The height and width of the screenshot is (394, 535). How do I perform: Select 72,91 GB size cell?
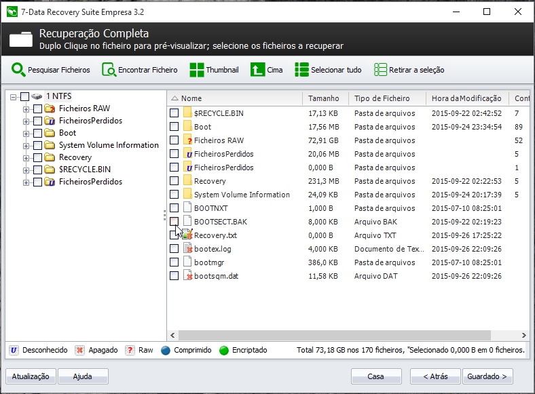tap(323, 140)
